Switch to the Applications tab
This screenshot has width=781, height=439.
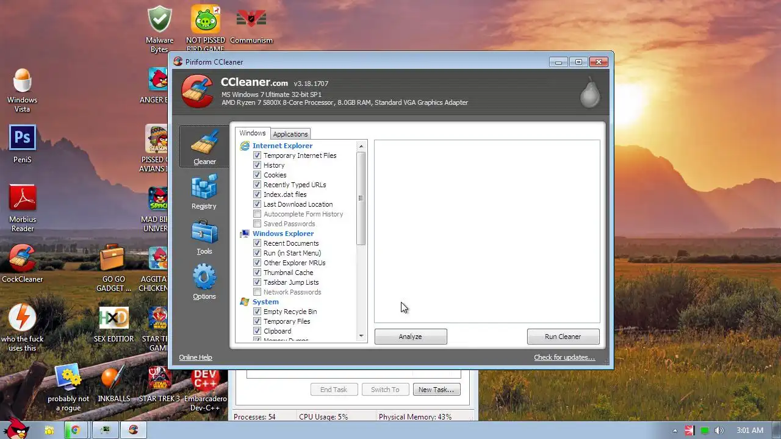click(x=290, y=134)
